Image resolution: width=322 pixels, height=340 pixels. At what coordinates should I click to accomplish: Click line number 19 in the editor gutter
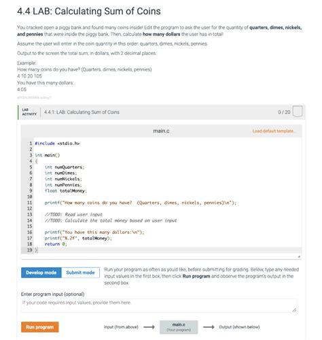pos(29,250)
